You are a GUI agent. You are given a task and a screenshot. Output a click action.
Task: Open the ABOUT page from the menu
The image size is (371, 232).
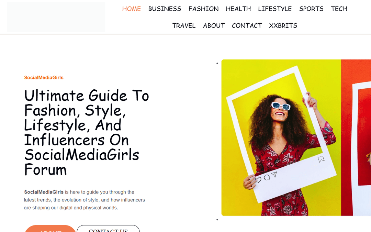pos(214,25)
